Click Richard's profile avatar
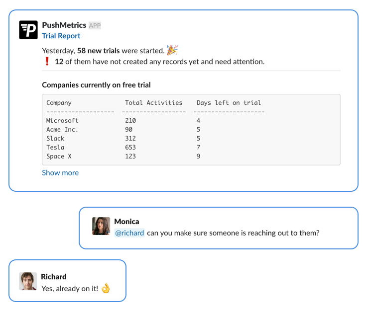This screenshot has width=367, height=312. pos(28,281)
